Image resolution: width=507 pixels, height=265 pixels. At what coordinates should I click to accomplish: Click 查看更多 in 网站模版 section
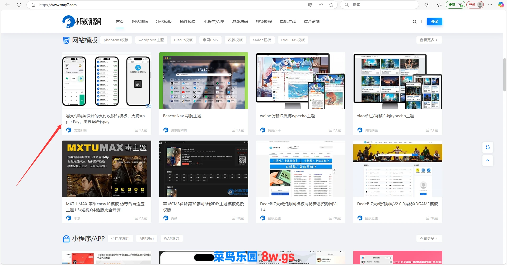pyautogui.click(x=429, y=40)
